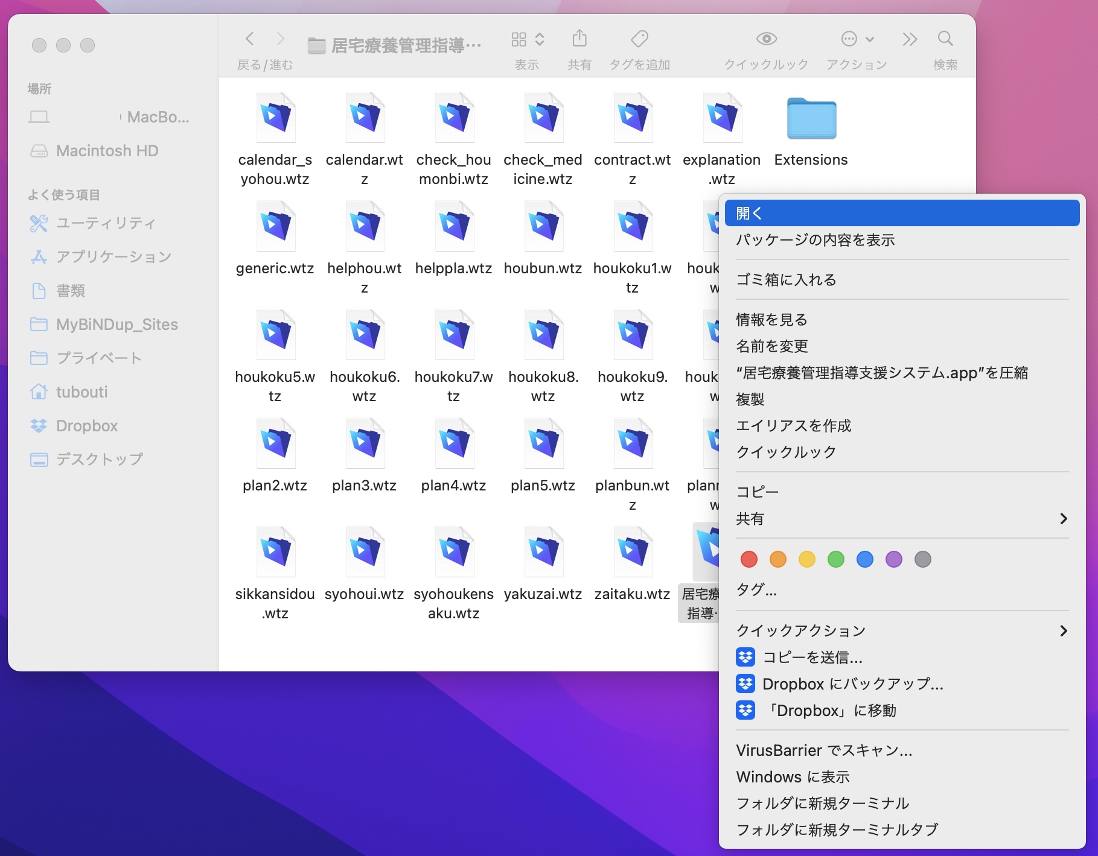This screenshot has height=856, width=1098.
Task: Open デスクトップ from the sidebar
Action: click(x=100, y=459)
